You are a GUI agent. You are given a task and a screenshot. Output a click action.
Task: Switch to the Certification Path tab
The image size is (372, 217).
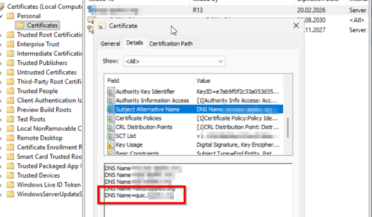pos(171,43)
